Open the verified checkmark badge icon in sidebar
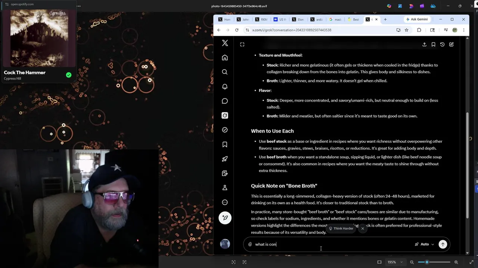 click(x=225, y=130)
